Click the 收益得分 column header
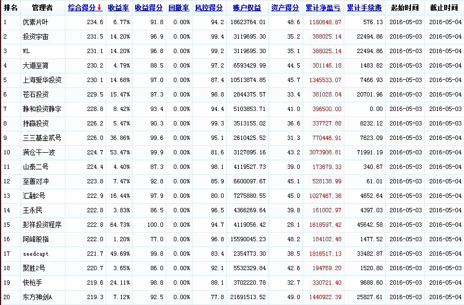 [149, 8]
